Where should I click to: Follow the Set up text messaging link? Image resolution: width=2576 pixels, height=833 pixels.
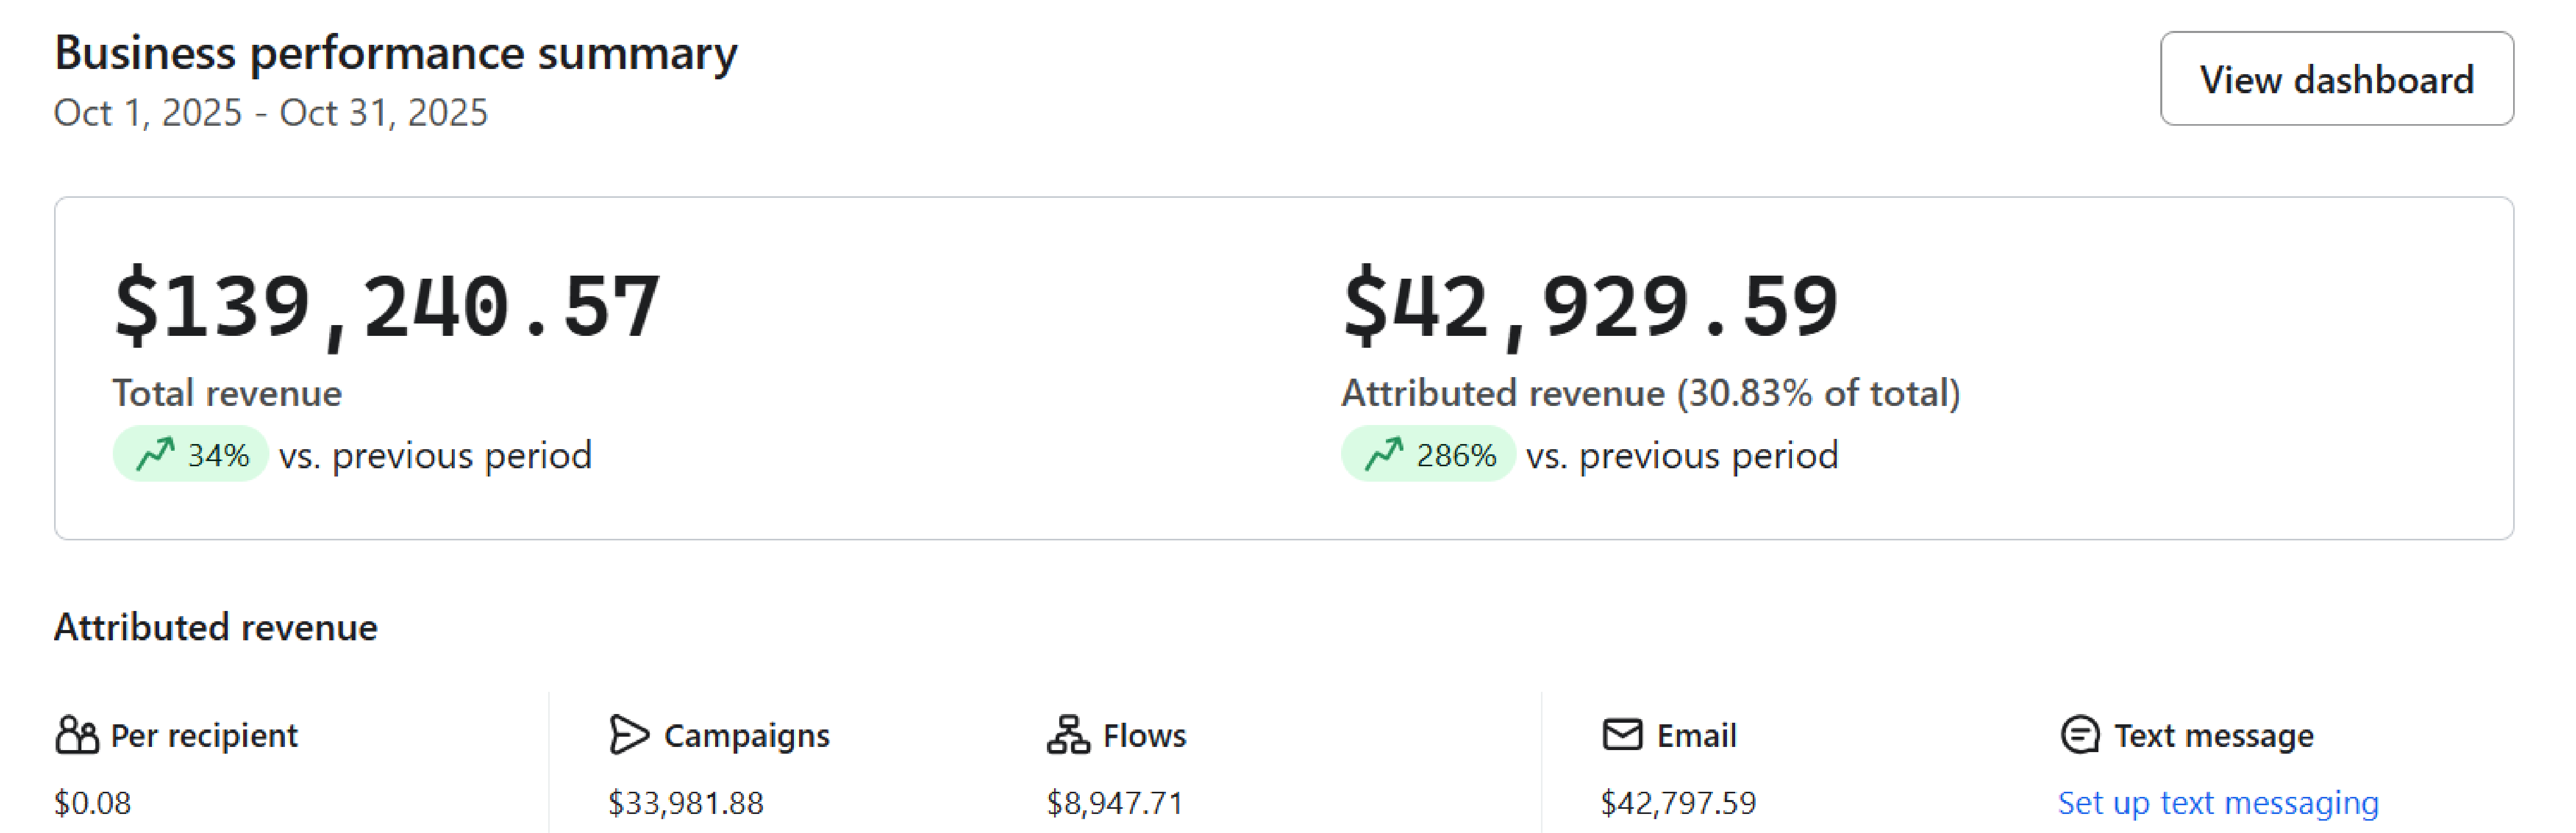coord(2218,803)
